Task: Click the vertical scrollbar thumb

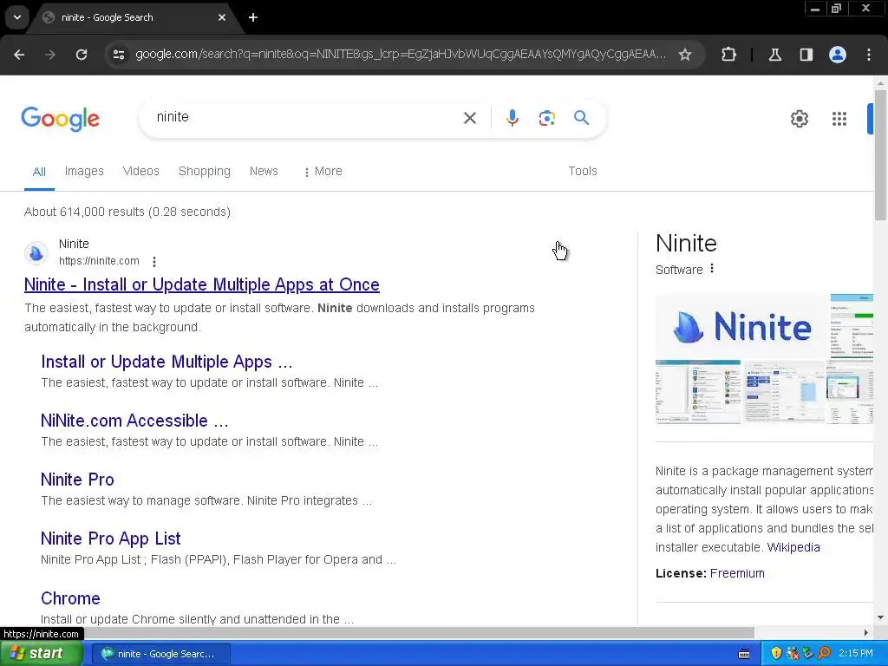Action: tap(880, 154)
